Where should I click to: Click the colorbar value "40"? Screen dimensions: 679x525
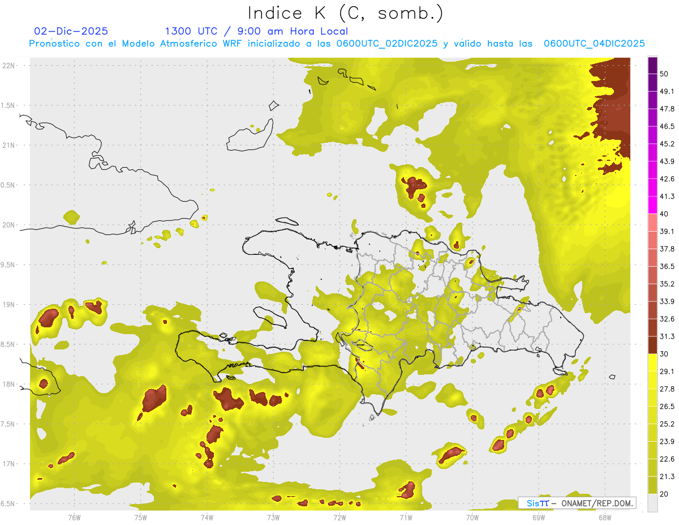(x=665, y=214)
